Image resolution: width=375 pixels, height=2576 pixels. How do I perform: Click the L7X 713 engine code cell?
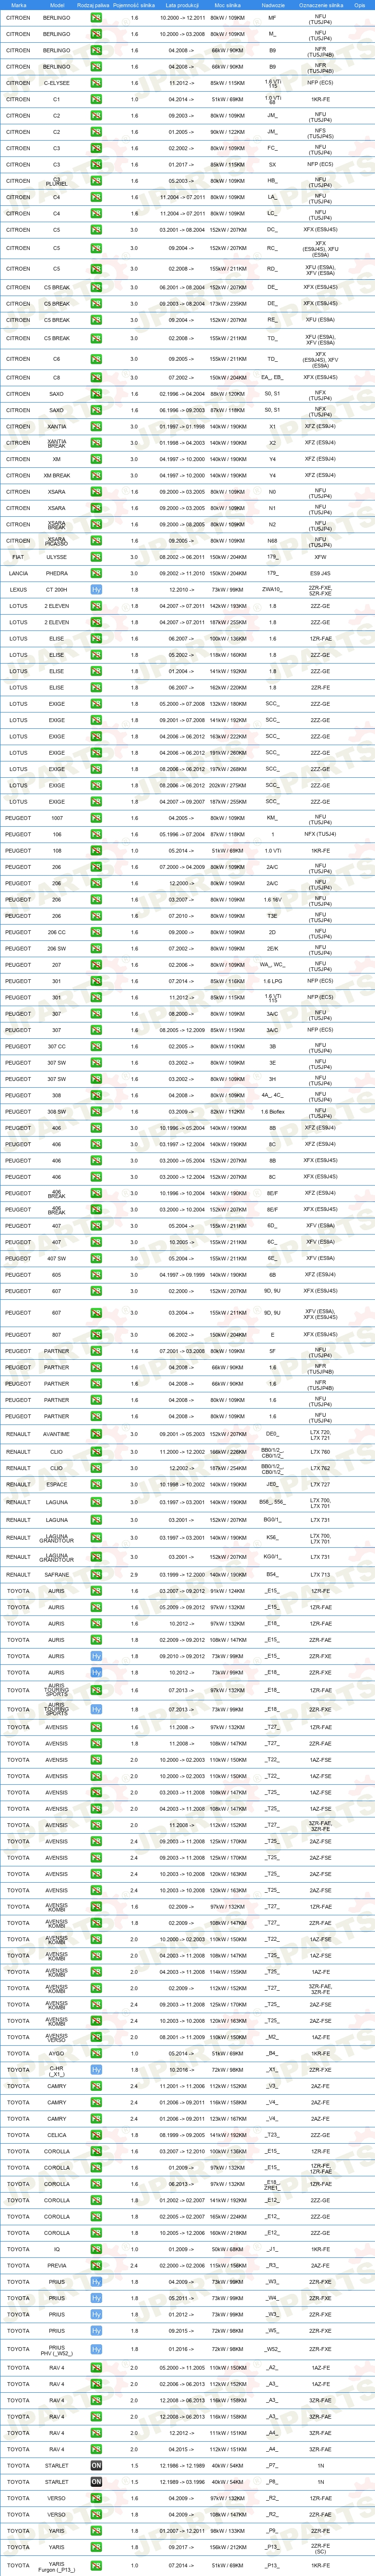coord(321,1575)
